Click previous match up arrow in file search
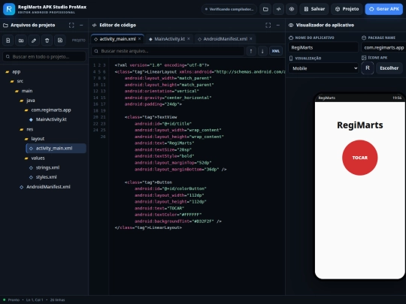The image size is (406, 304). tap(251, 51)
